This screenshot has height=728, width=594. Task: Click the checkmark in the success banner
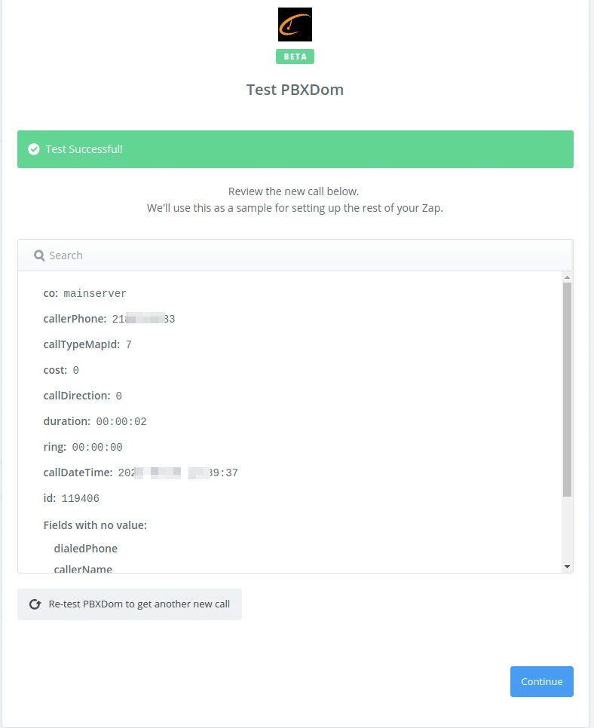34,149
